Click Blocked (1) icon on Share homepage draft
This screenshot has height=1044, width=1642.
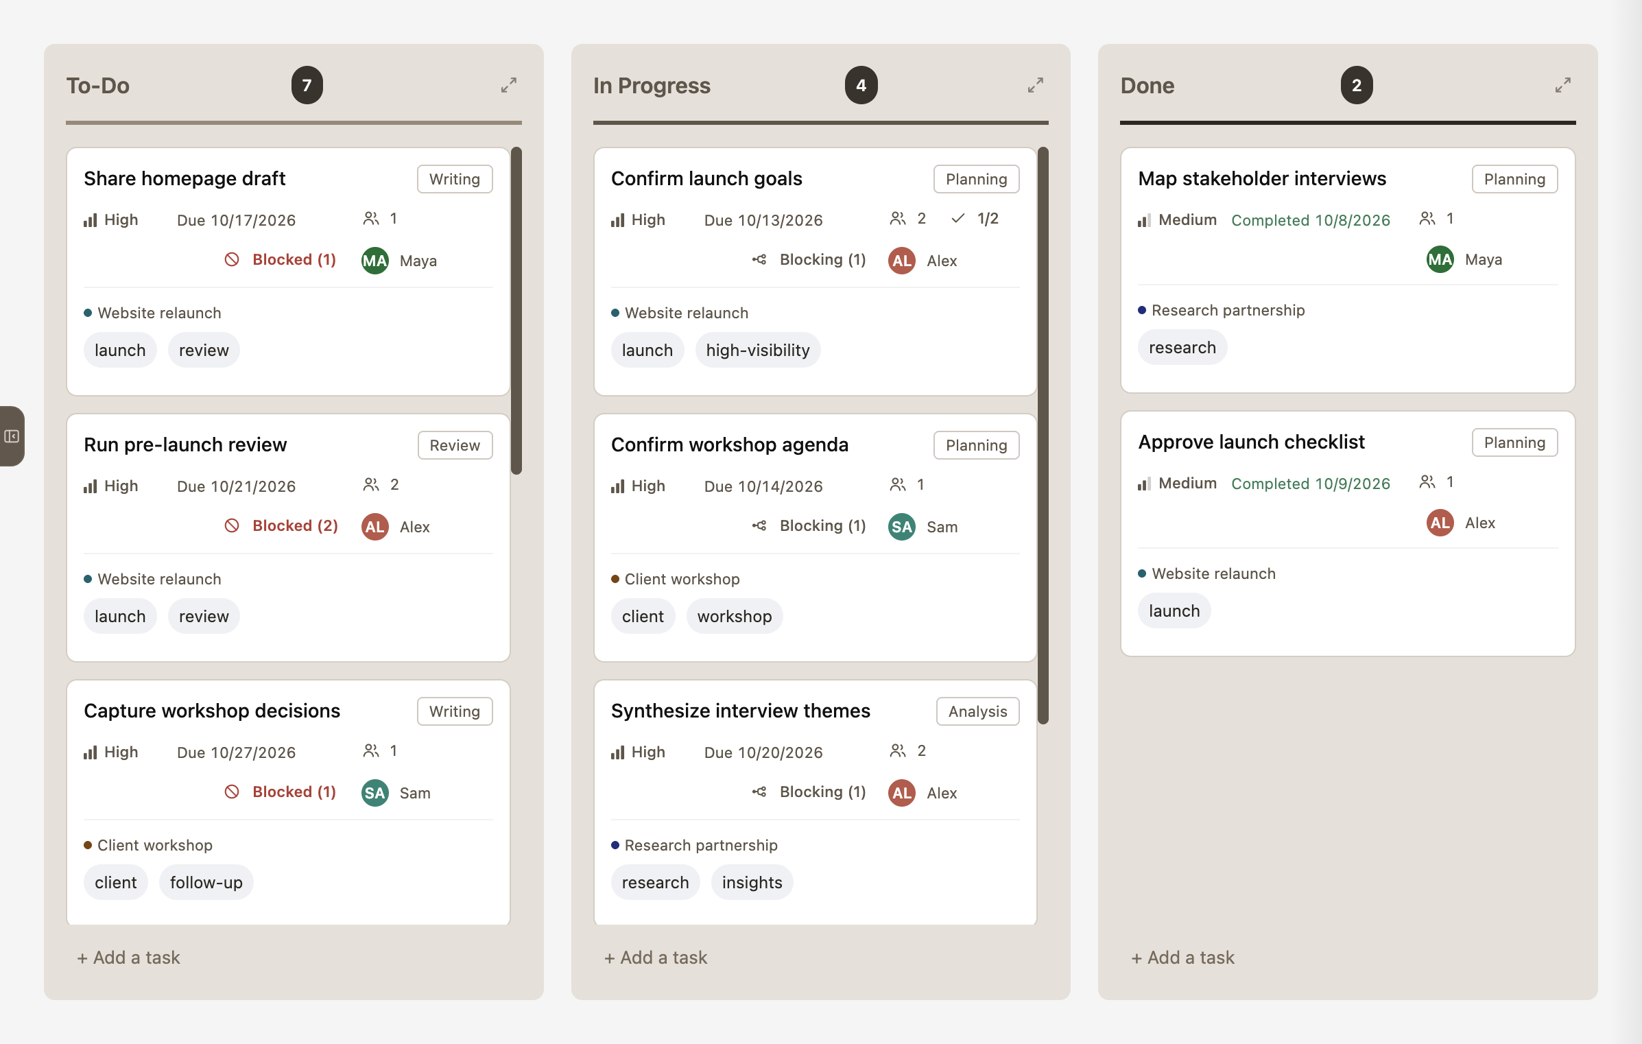(232, 259)
